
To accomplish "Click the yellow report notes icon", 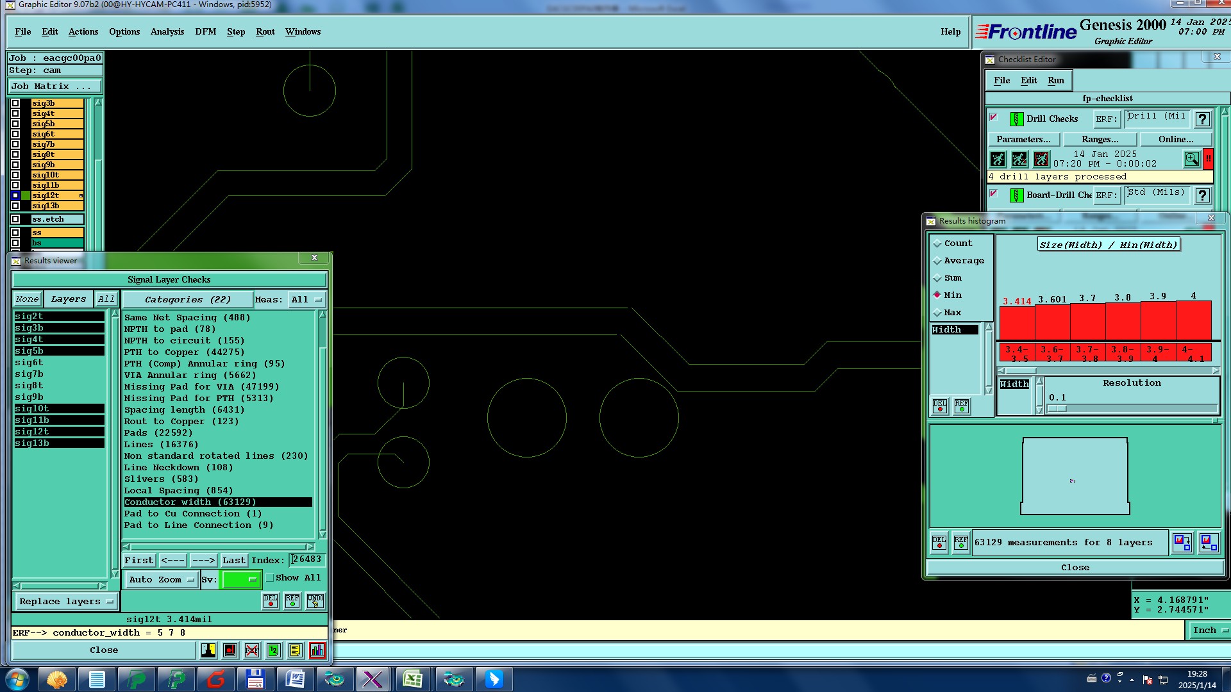I will coord(295,650).
